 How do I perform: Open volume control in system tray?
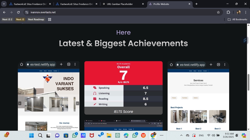(x=213, y=135)
